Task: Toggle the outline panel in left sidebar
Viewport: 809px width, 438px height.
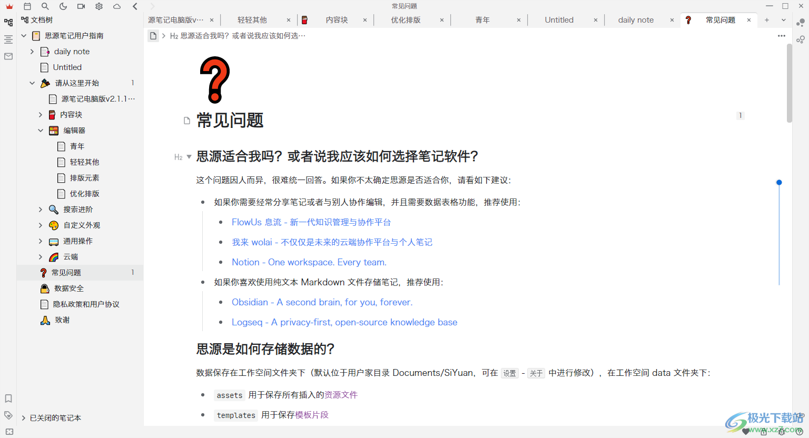Action: coord(8,39)
